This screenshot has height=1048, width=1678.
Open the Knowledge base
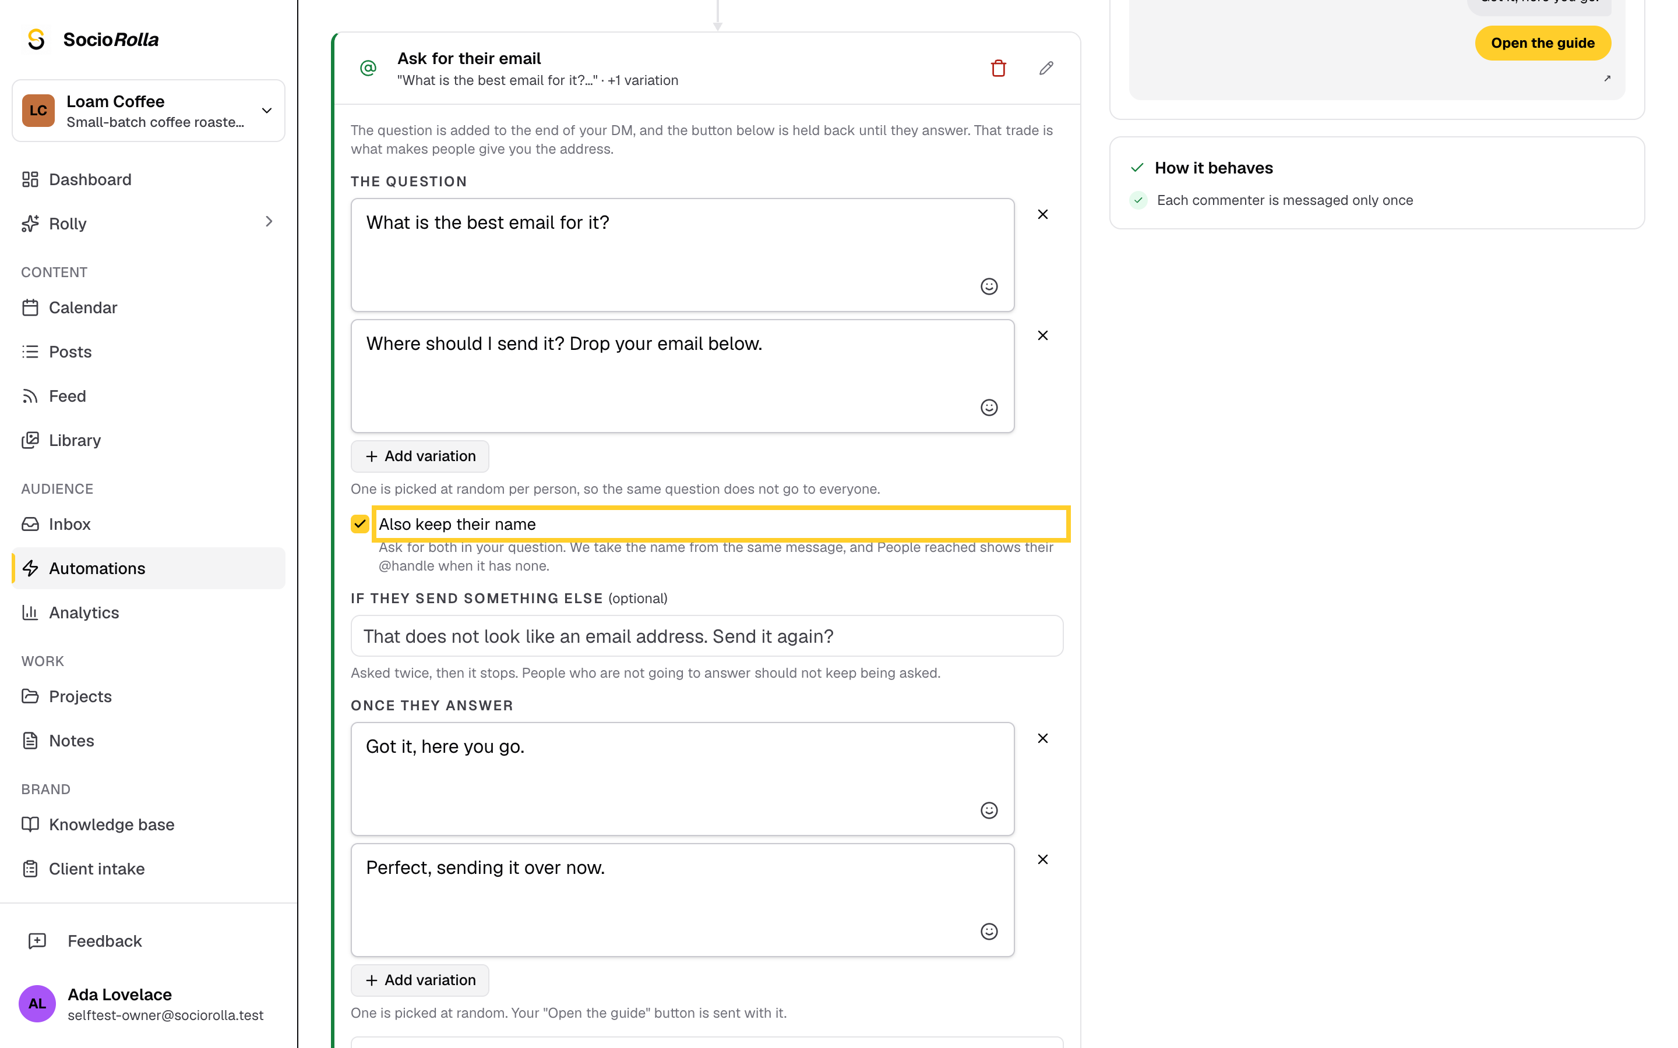[x=149, y=825]
